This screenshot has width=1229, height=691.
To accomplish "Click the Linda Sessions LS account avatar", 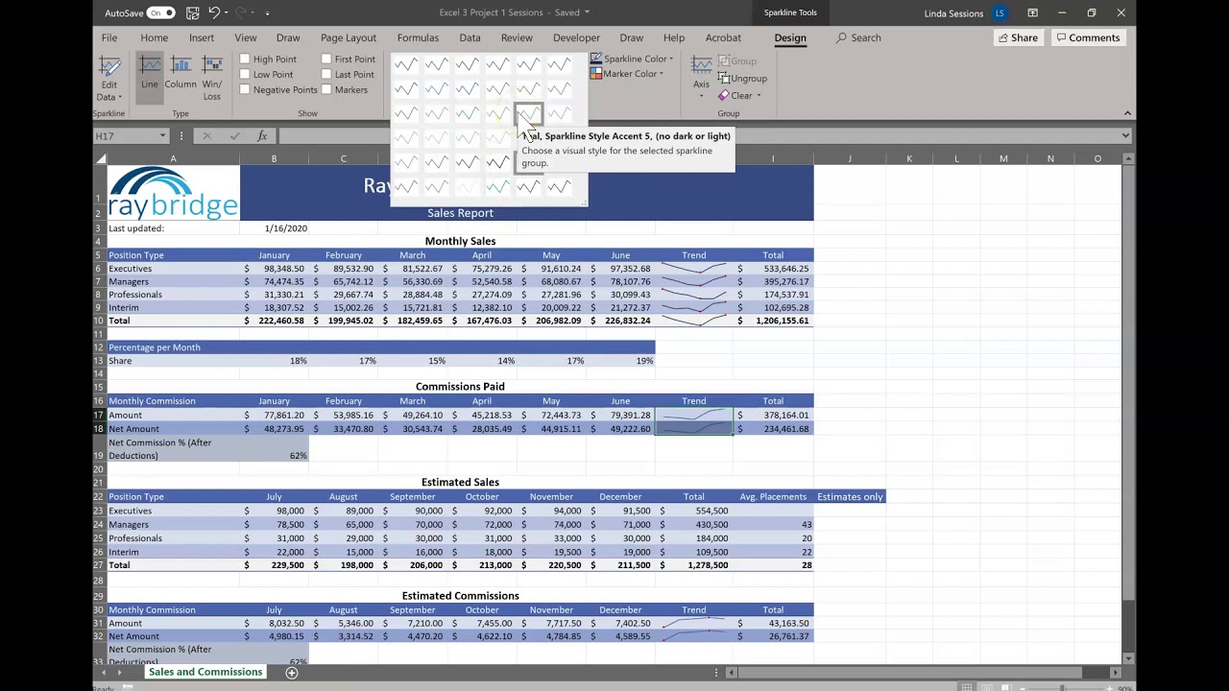I will point(1000,12).
